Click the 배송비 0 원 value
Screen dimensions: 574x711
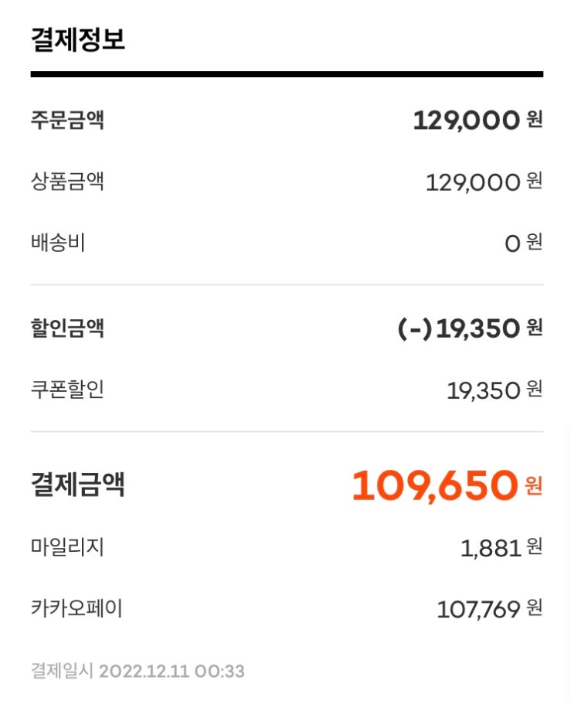(x=522, y=243)
